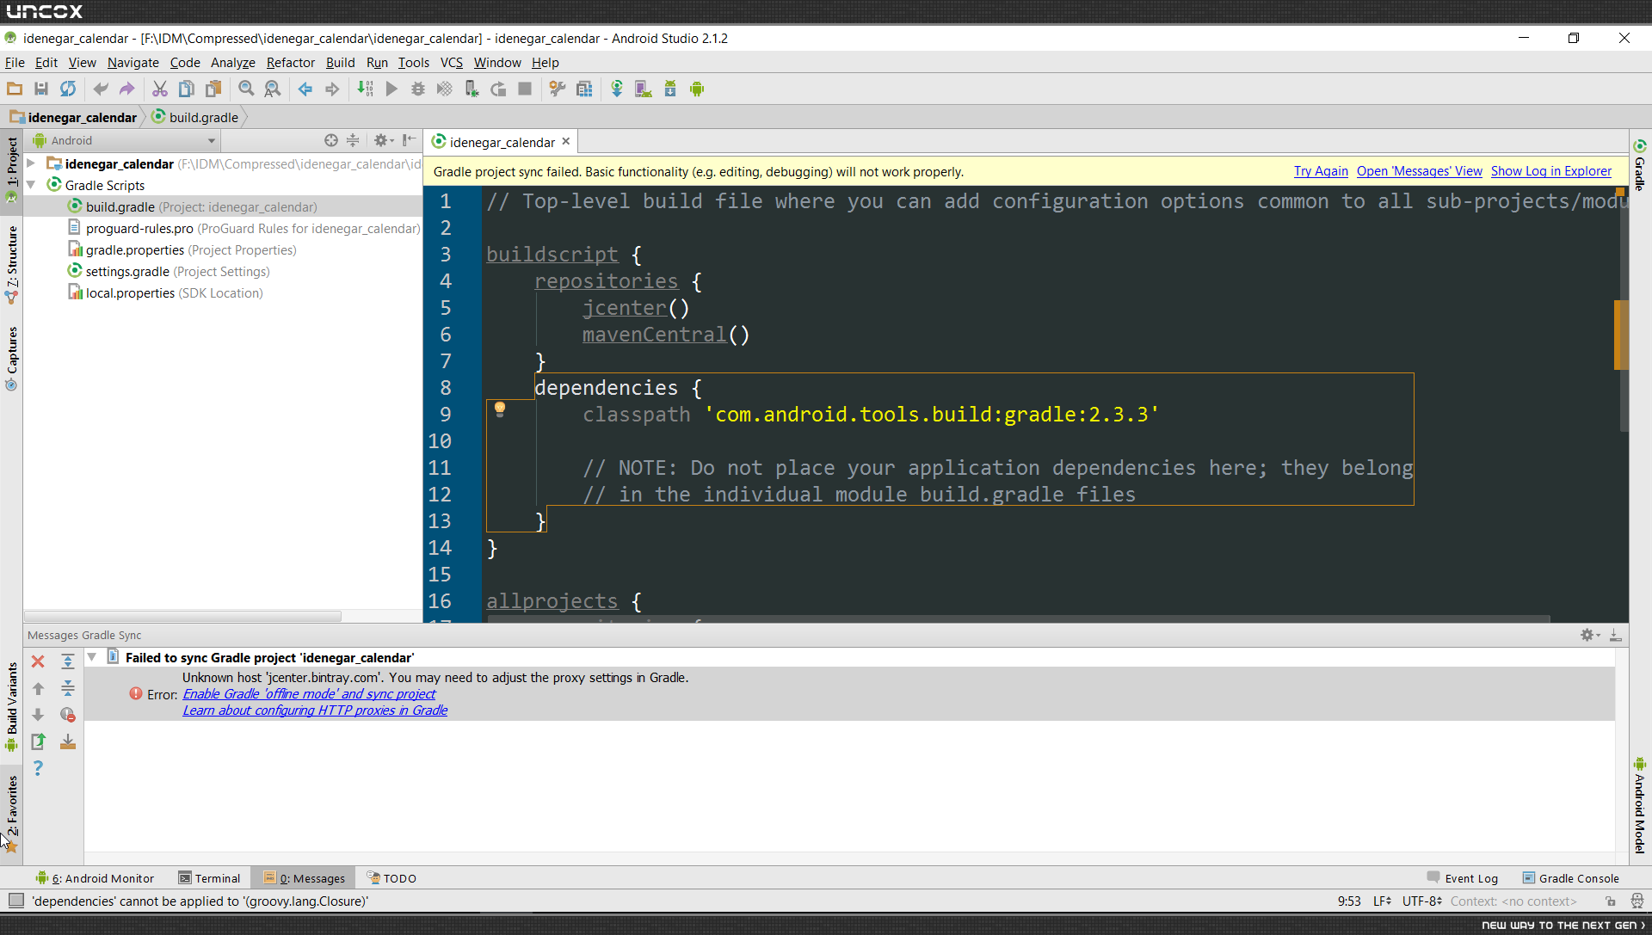This screenshot has width=1652, height=935.
Task: Click the red X close Messages icon
Action: (x=38, y=661)
